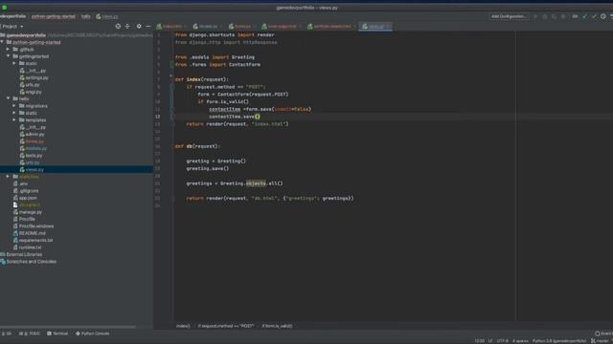Viewport: 613px width, 344px height.
Task: Collapse the hello folder arrow
Action: 8,98
